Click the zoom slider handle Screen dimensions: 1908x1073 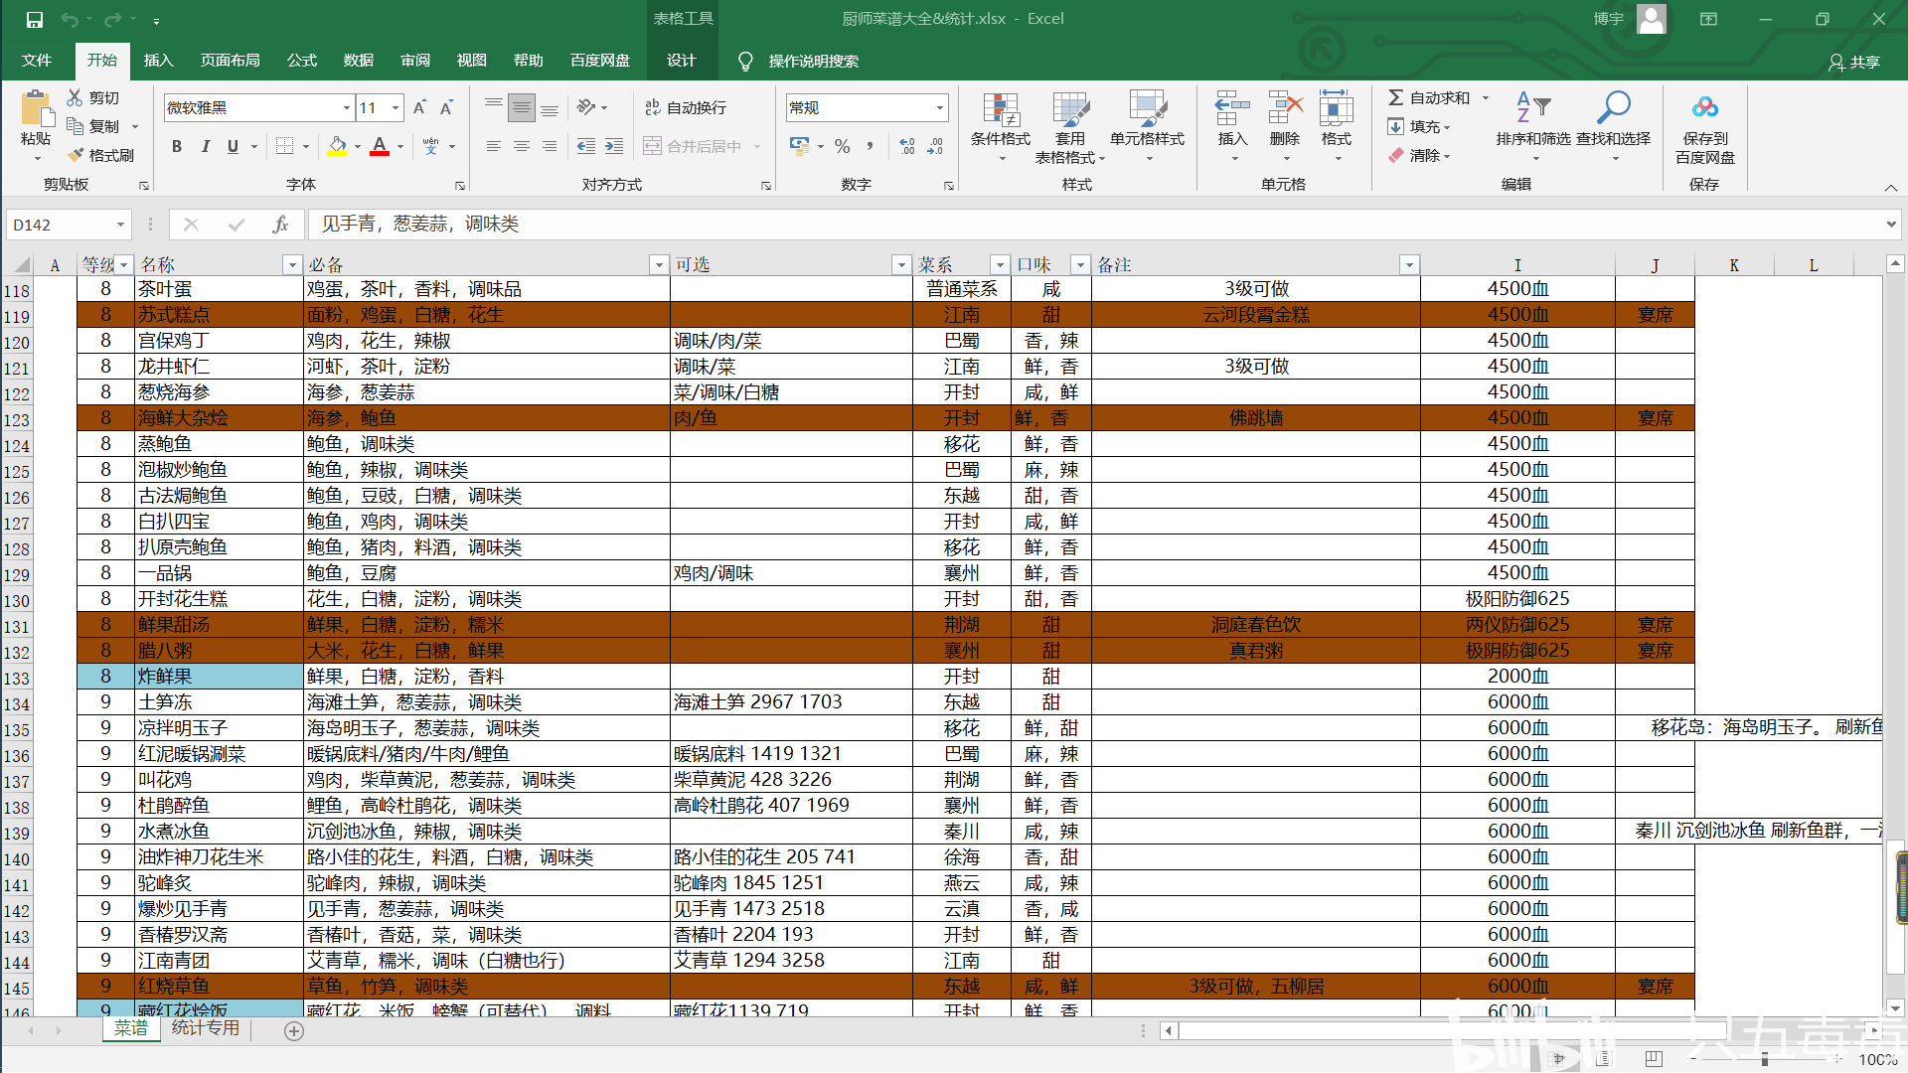click(x=1765, y=1060)
